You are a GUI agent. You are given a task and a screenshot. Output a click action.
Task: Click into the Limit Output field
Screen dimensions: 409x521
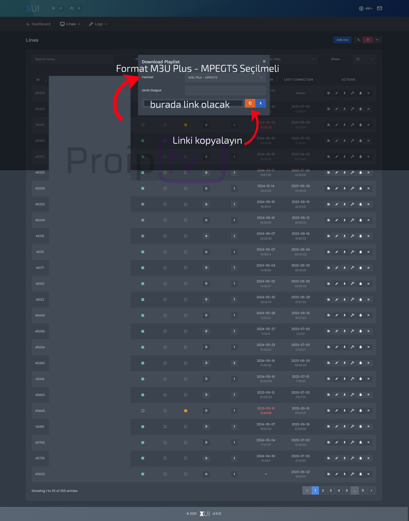(x=225, y=91)
